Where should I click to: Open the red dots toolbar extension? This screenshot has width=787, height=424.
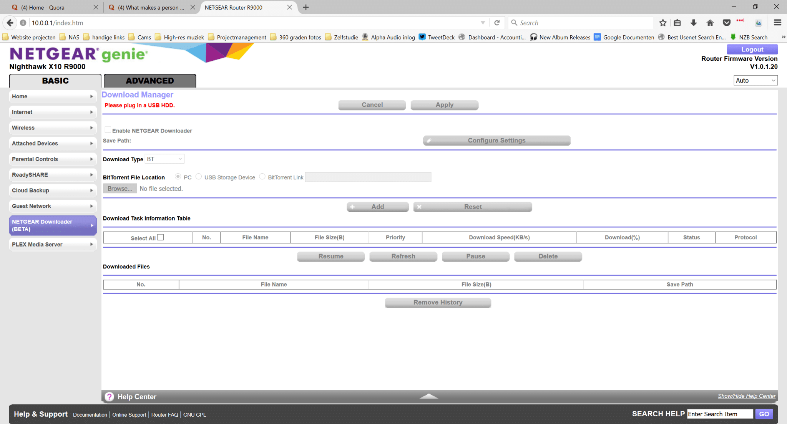741,21
